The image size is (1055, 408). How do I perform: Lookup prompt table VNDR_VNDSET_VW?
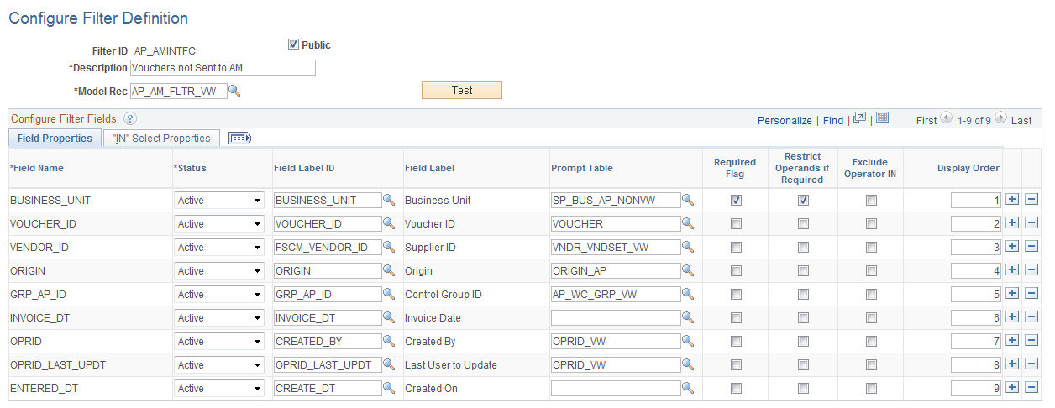tap(688, 248)
